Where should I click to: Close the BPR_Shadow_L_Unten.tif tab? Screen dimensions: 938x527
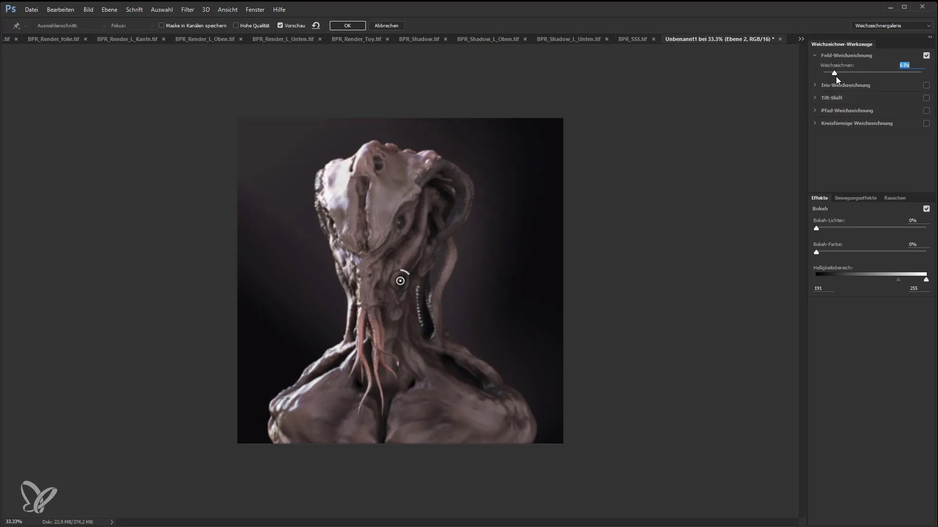[607, 39]
